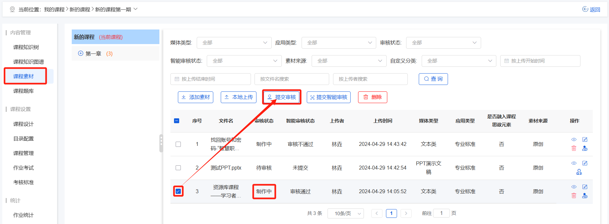Click the 本地上传 button

coord(239,97)
